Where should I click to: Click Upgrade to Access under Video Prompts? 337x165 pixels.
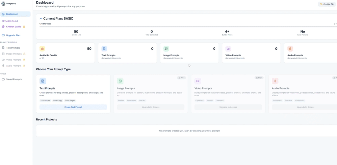pyautogui.click(x=228, y=107)
